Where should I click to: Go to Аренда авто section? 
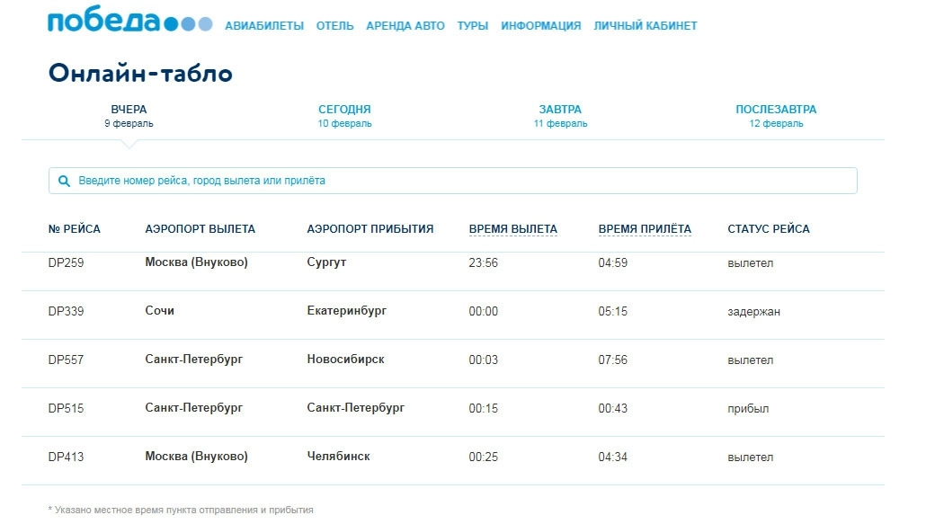(x=405, y=26)
